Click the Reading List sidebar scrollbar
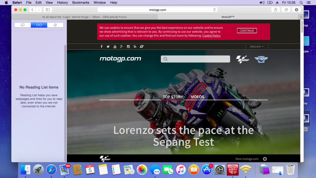Viewport: 316px width, 178px height. click(65, 103)
